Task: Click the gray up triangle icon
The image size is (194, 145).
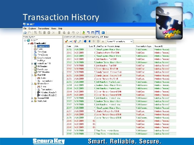Action: 103,41
